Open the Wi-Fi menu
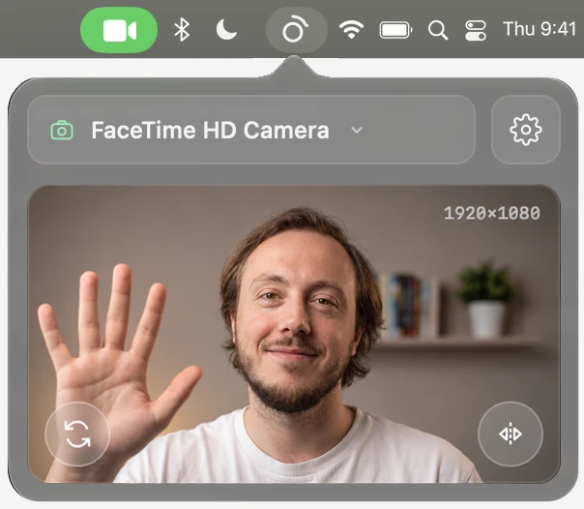 (351, 29)
